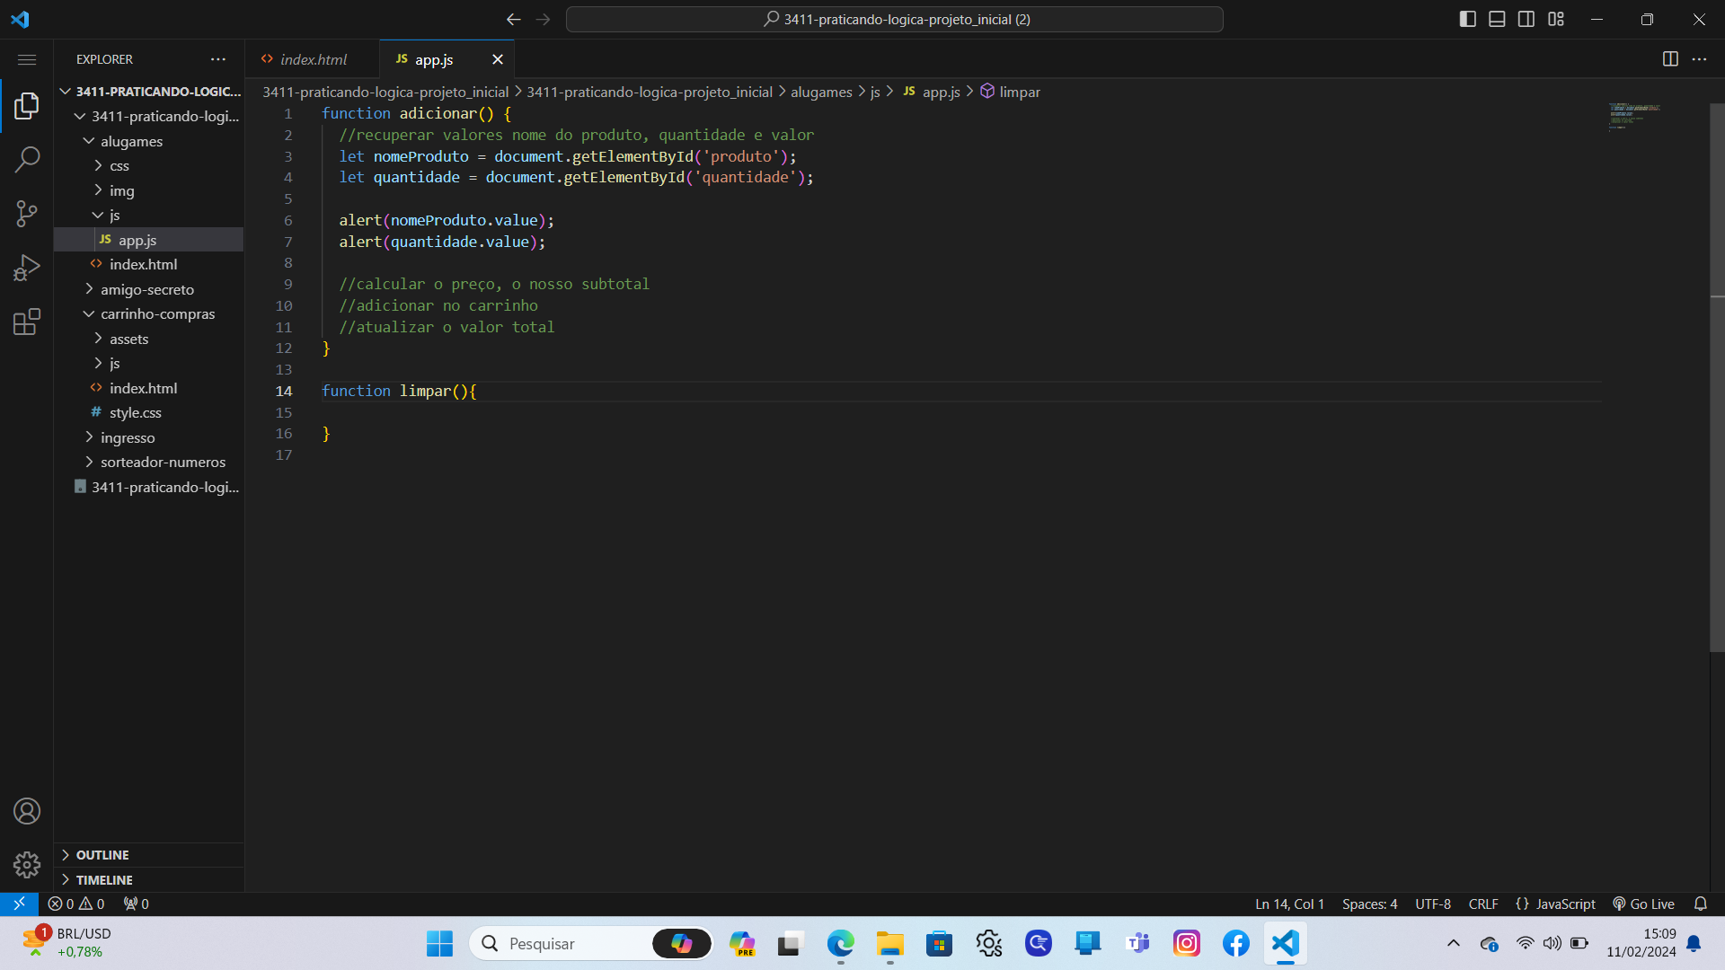Change line endings via CRLF

(x=1483, y=904)
